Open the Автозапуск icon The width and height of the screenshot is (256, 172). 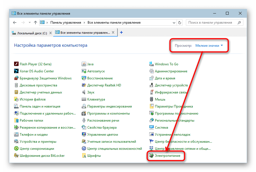84,71
